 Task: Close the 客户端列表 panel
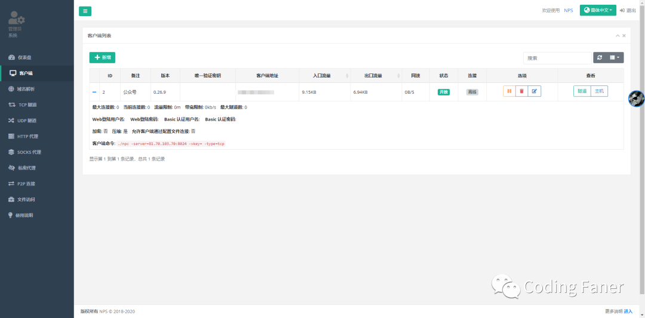coord(624,36)
